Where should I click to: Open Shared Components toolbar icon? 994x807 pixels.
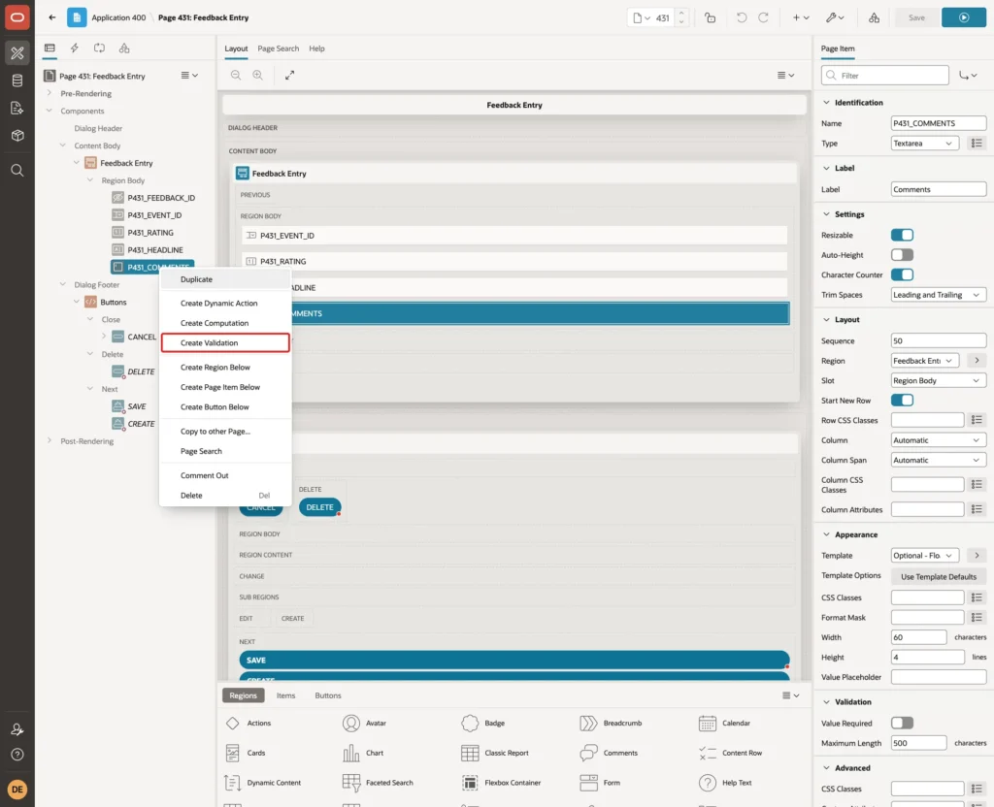click(874, 17)
